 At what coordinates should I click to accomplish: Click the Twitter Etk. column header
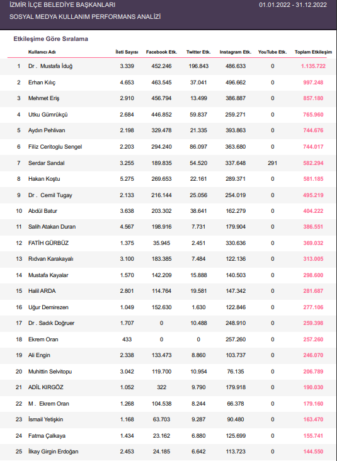click(x=198, y=52)
